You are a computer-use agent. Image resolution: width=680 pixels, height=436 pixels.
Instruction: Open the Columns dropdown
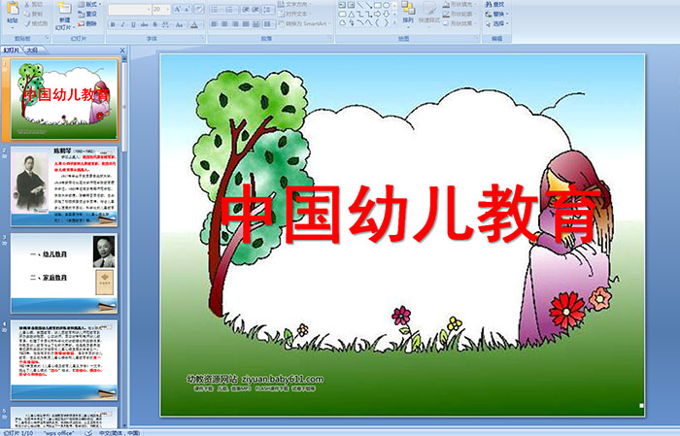pyautogui.click(x=268, y=24)
